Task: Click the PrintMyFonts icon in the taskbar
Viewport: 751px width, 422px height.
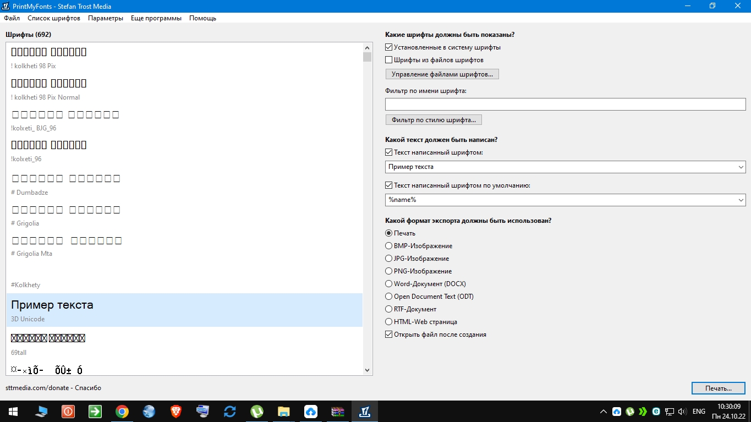Action: (x=364, y=412)
